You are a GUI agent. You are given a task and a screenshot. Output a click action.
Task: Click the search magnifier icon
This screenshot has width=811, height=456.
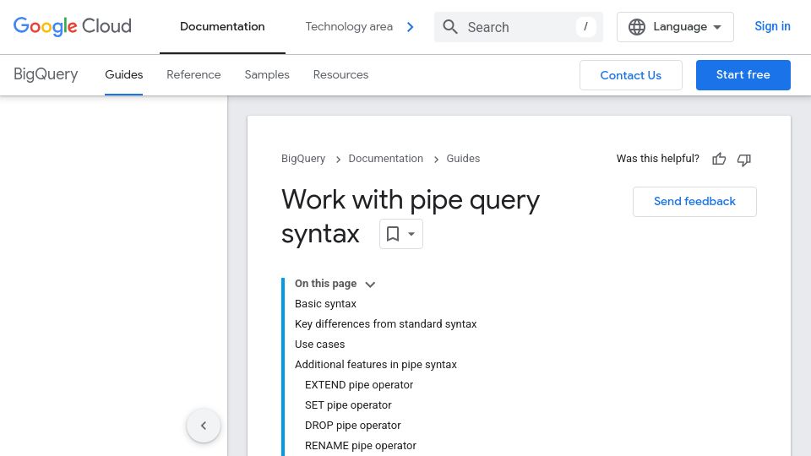(450, 27)
